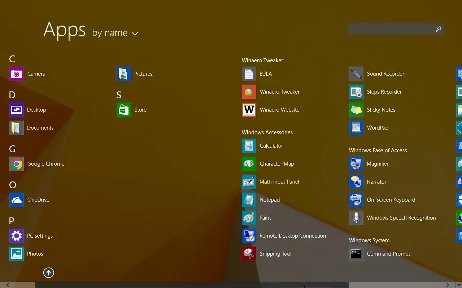Image resolution: width=462 pixels, height=288 pixels.
Task: Select the letter P group header
Action: pos(12,221)
